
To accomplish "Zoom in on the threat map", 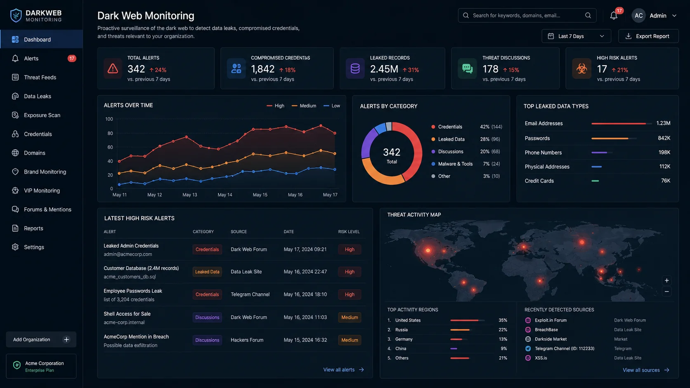I will 666,280.
